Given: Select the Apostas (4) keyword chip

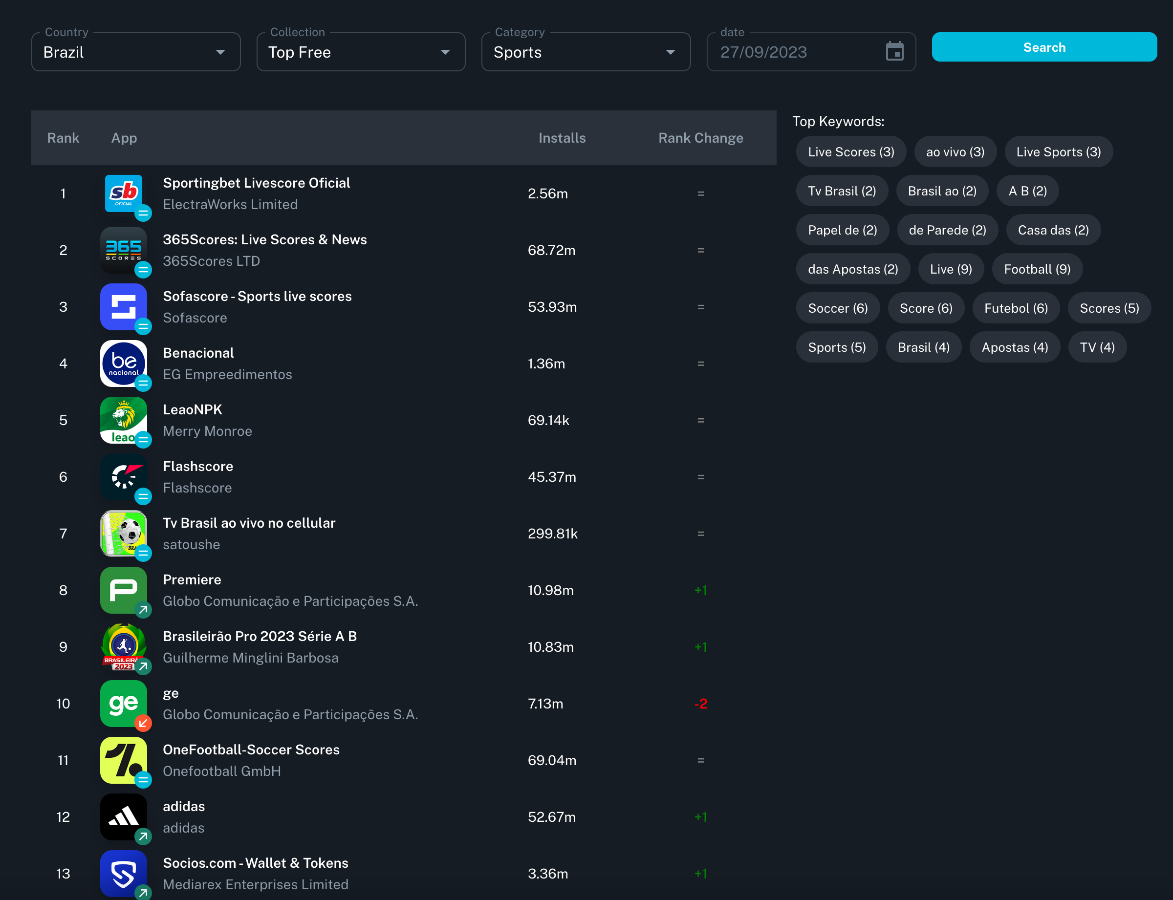Looking at the screenshot, I should [x=1014, y=348].
